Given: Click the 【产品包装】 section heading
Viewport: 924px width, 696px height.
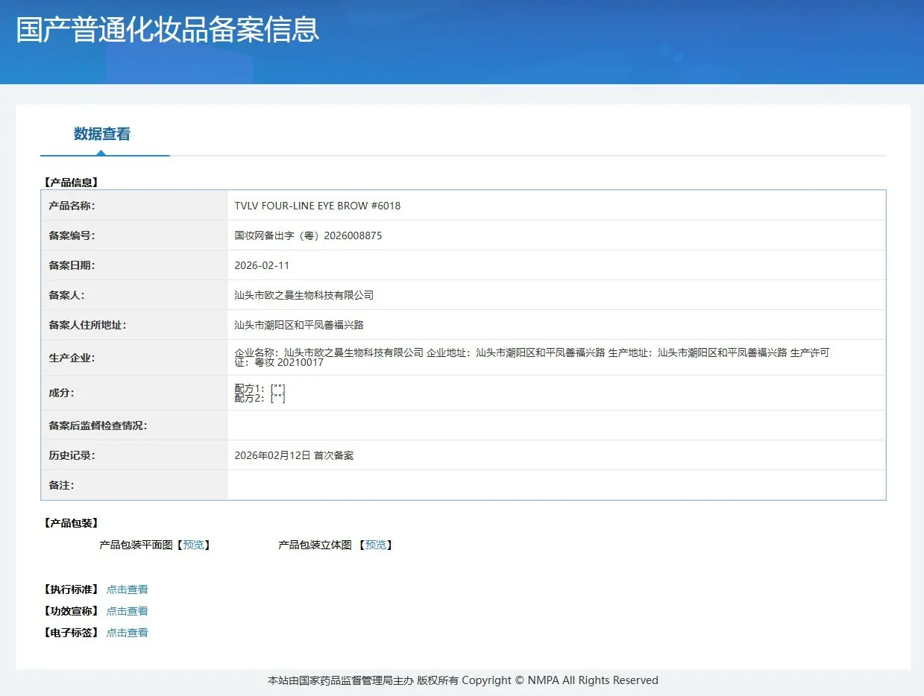Looking at the screenshot, I should (x=71, y=523).
